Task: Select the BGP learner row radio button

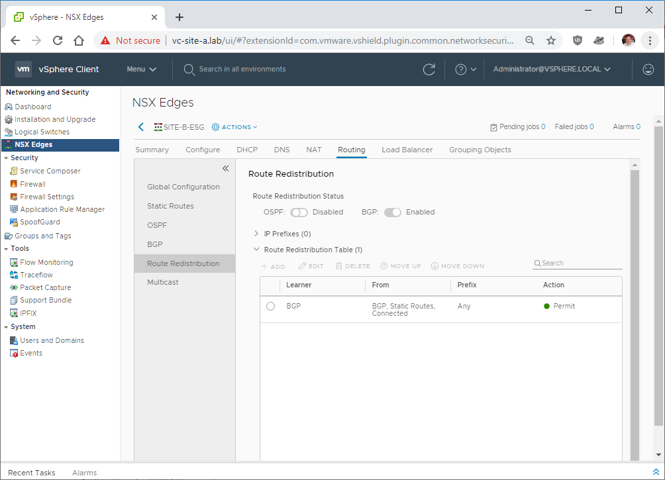Action: pos(271,306)
